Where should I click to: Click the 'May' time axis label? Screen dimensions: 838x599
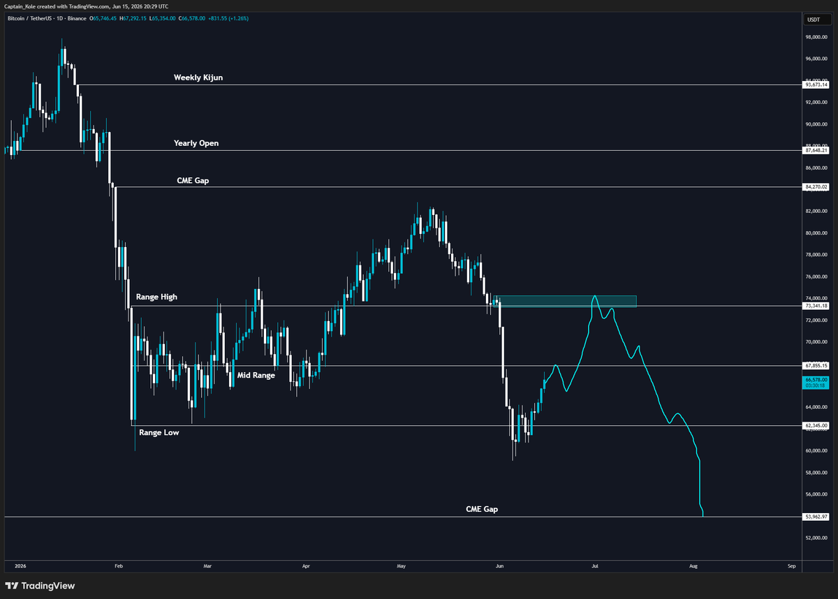coord(400,565)
